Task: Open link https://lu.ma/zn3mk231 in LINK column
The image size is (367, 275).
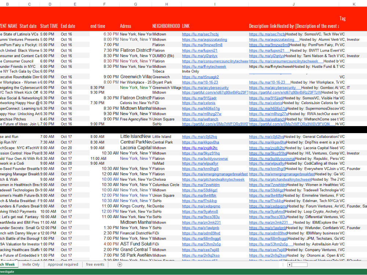Action: (201, 223)
